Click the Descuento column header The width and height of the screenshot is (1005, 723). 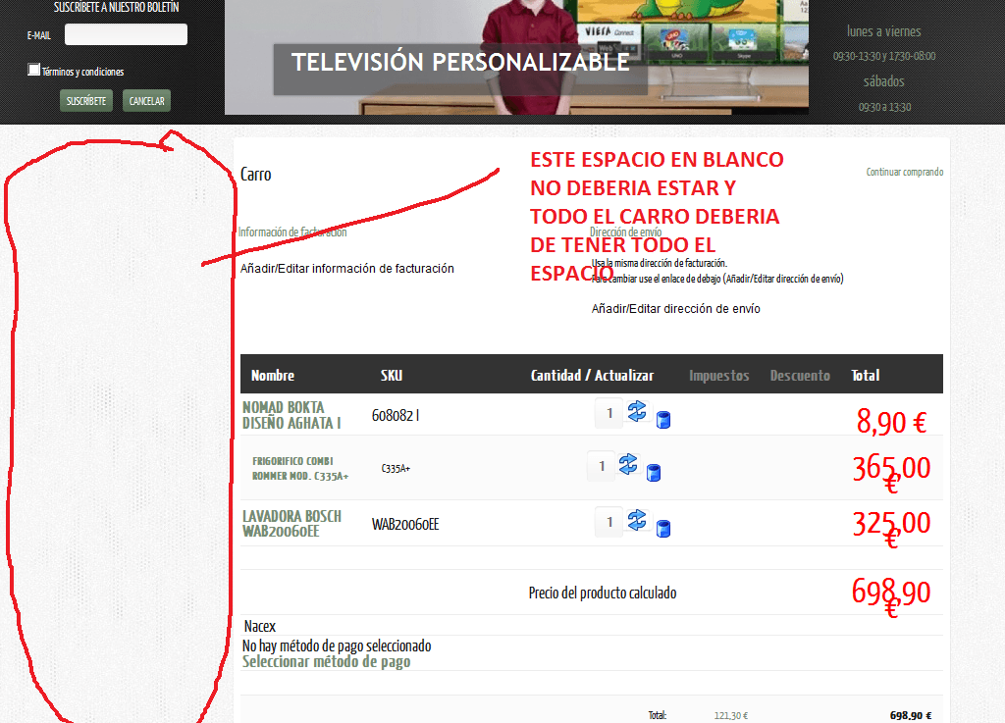(800, 376)
